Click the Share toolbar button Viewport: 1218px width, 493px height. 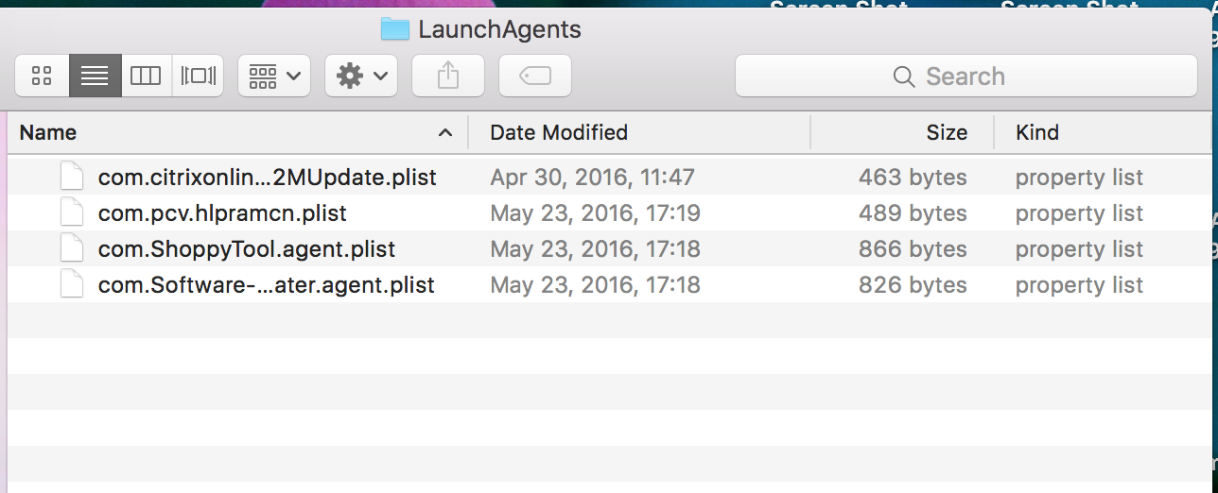(x=448, y=76)
